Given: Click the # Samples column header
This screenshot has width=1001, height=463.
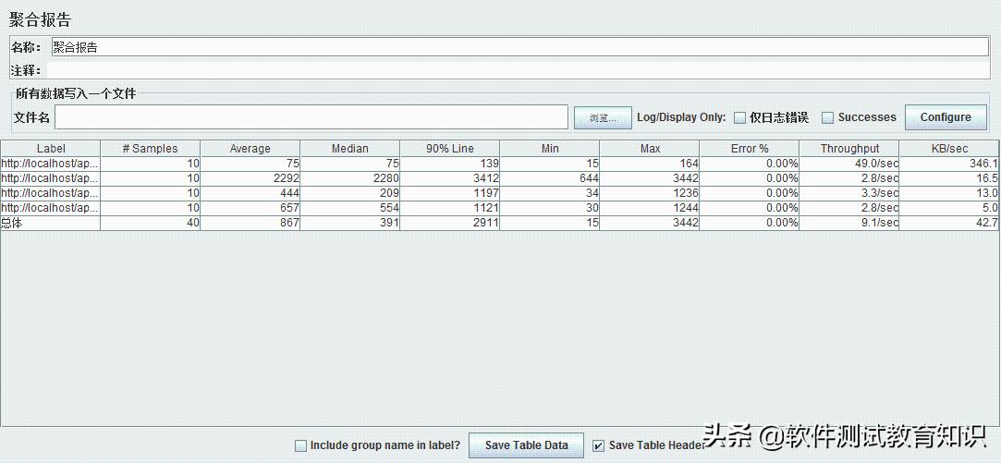Looking at the screenshot, I should click(x=150, y=149).
